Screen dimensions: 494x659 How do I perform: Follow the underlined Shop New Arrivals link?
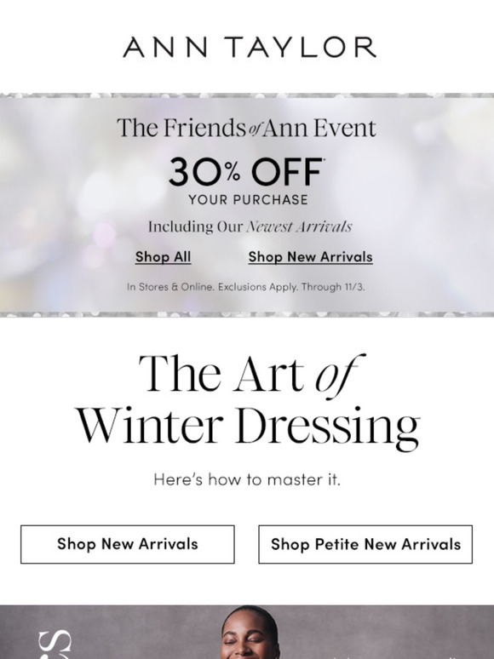point(310,257)
